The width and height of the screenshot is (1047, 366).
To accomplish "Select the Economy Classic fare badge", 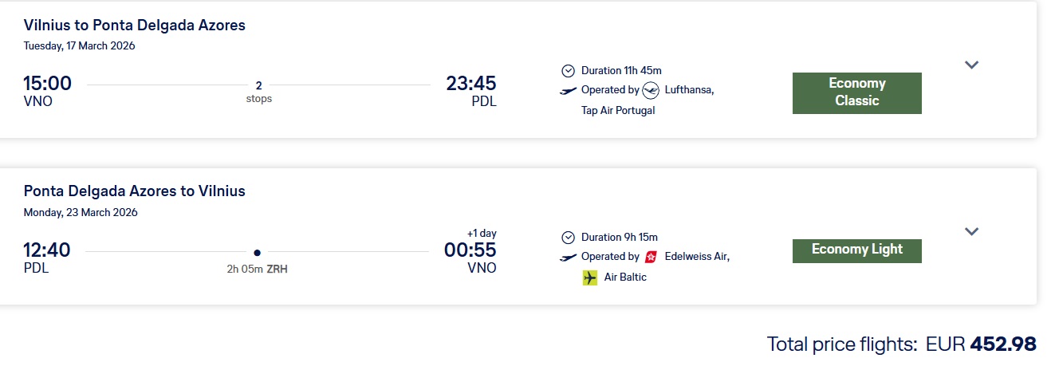I will point(856,92).
